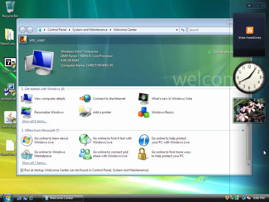Screen dimensions: 269x202
Task: Uncheck the Run at startup checkbox
Action: pyautogui.click(x=22, y=170)
